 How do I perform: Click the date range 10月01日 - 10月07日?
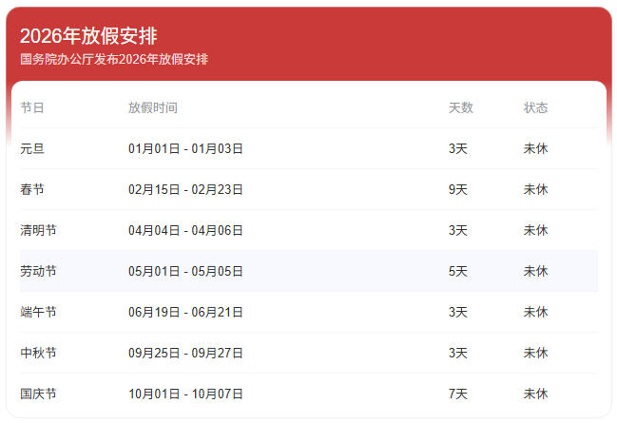pos(186,394)
